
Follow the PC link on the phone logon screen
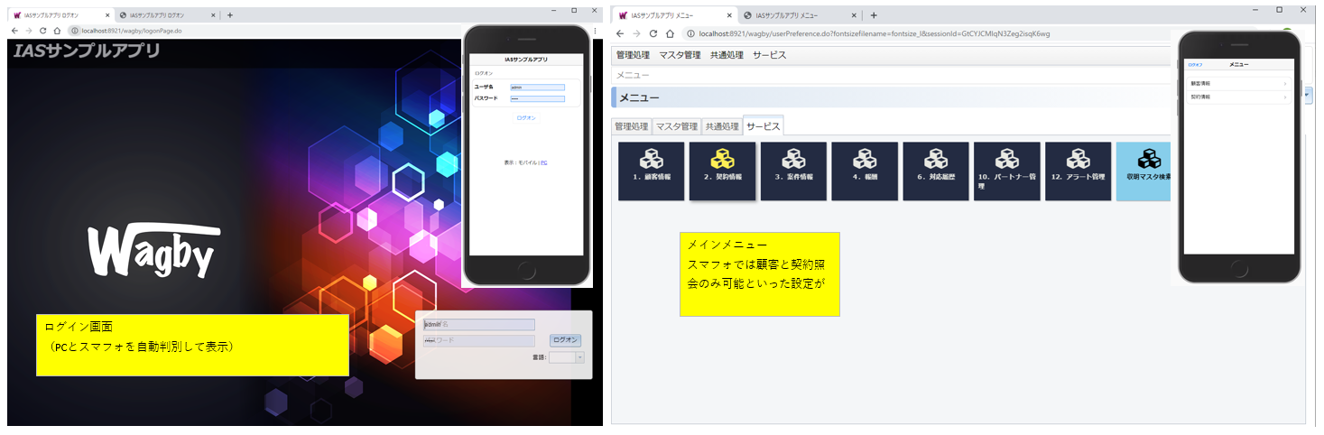(x=543, y=162)
